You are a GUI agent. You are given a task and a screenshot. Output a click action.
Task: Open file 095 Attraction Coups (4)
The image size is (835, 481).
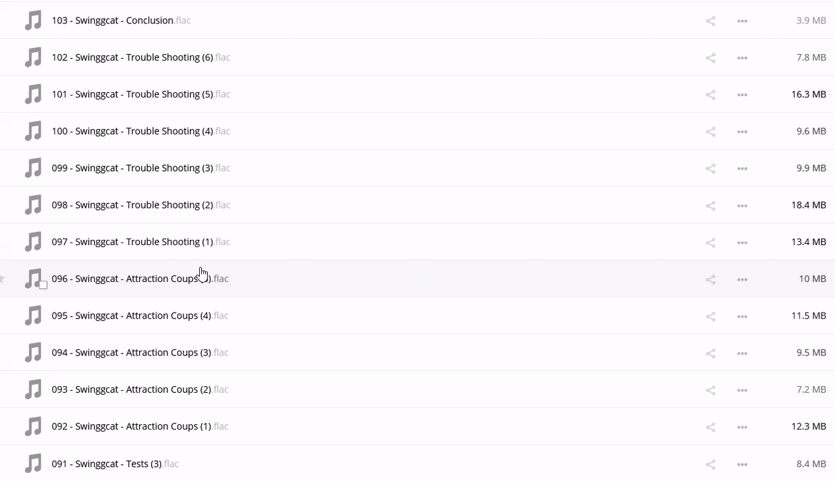click(131, 315)
